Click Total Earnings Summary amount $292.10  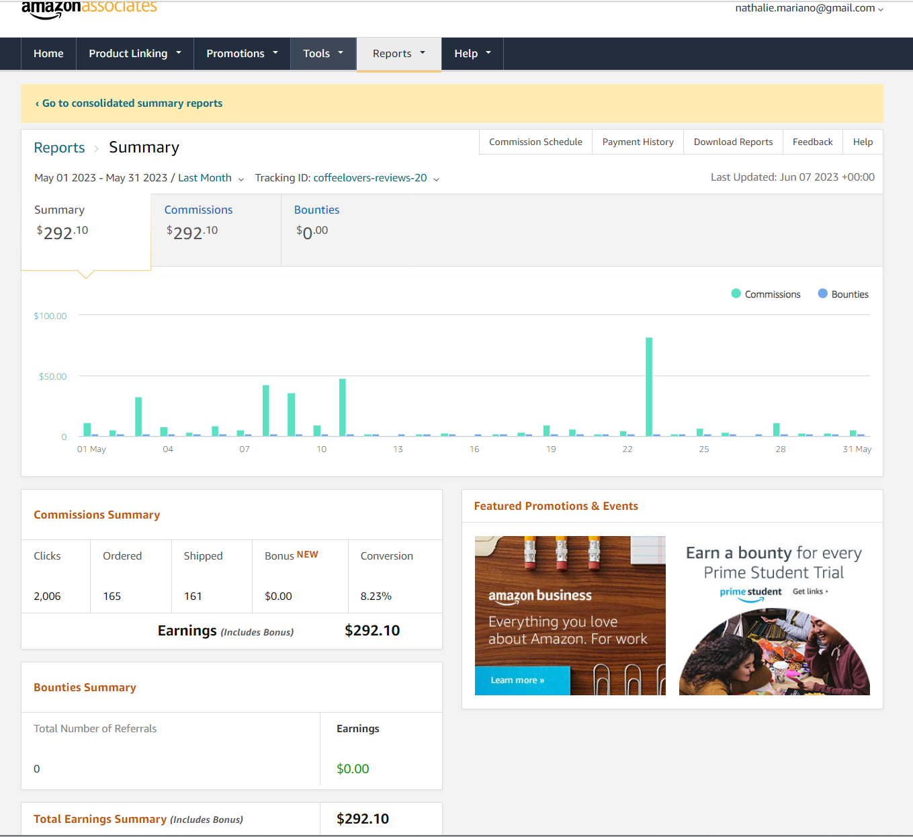363,819
